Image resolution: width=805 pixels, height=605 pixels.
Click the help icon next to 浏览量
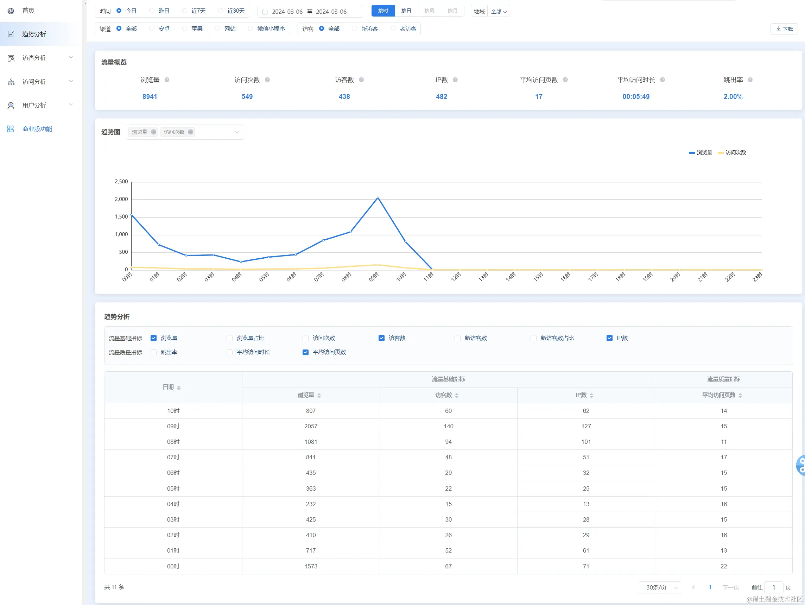(167, 80)
